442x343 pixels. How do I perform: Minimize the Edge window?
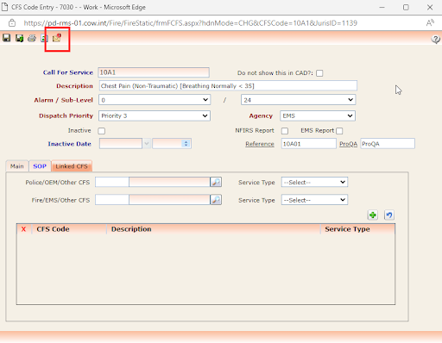pos(382,7)
